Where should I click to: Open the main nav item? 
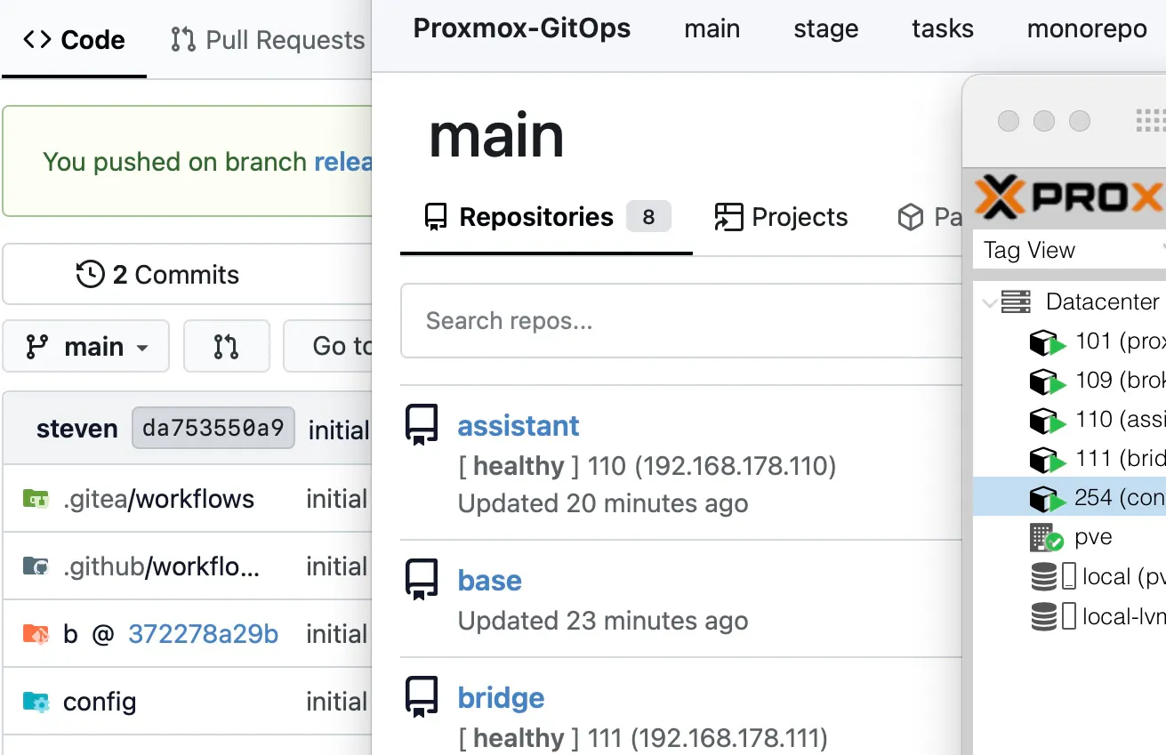click(x=712, y=28)
